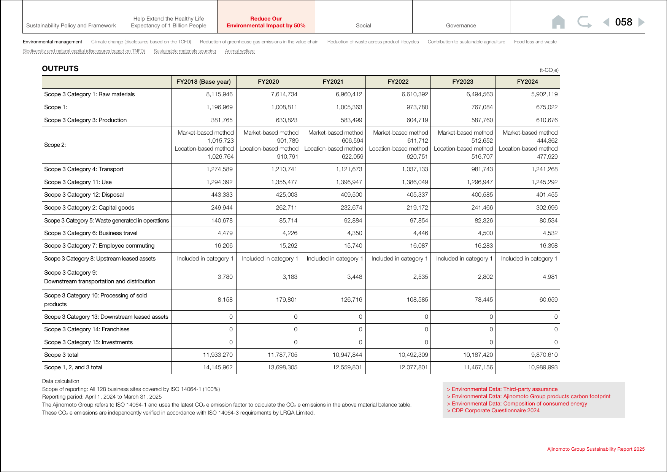Click Scope 3 Category 15: Investments label
Screen dimensions: 667x472
pos(88,342)
